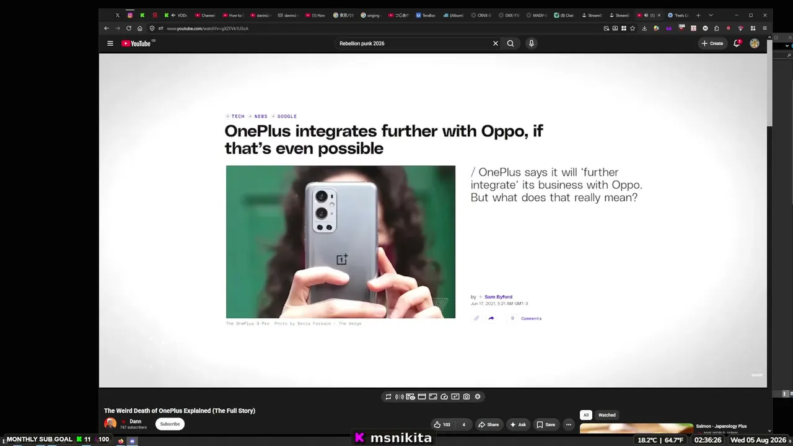Start voice search with the microphone
The width and height of the screenshot is (793, 446).
pyautogui.click(x=531, y=43)
